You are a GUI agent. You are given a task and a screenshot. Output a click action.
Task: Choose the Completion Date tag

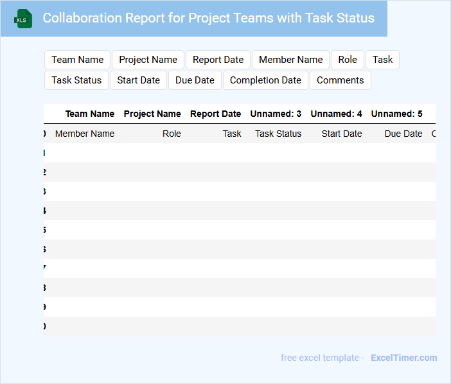point(265,80)
